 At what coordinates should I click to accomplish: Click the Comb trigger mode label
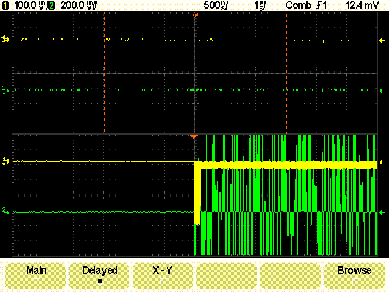pos(298,5)
